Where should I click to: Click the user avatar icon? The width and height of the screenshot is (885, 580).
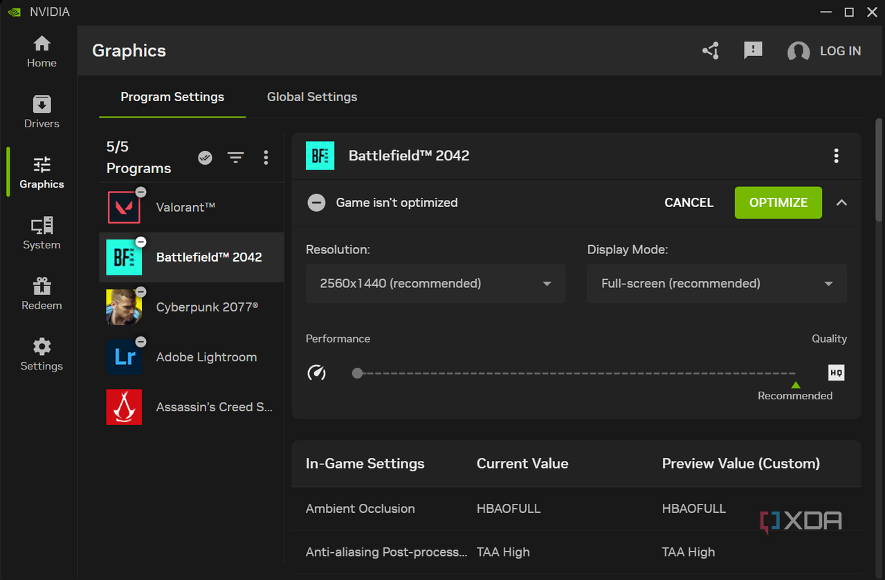(x=799, y=52)
